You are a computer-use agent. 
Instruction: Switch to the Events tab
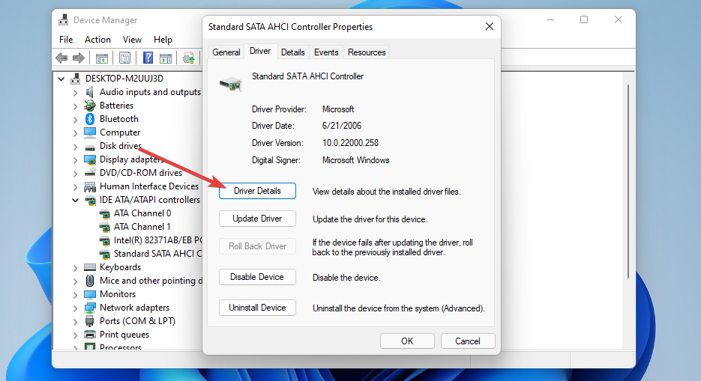coord(326,52)
